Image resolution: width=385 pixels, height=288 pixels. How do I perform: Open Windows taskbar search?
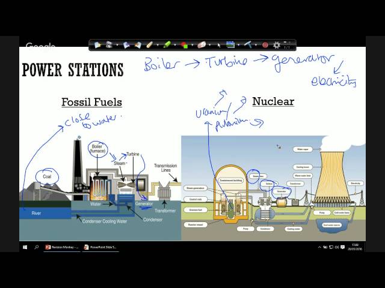37,247
